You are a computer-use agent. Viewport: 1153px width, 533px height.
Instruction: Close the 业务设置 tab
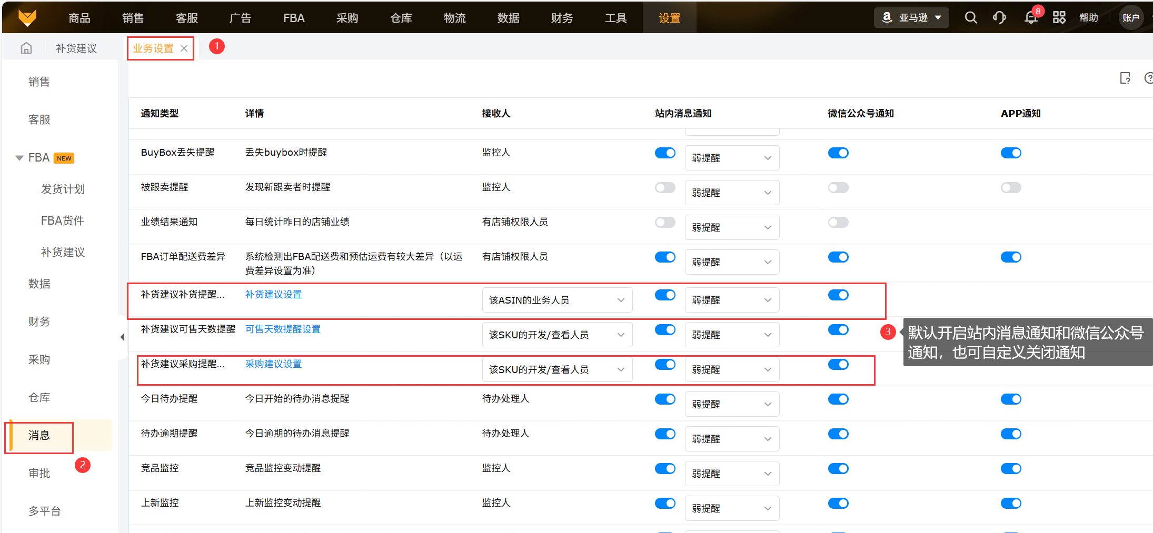point(184,48)
